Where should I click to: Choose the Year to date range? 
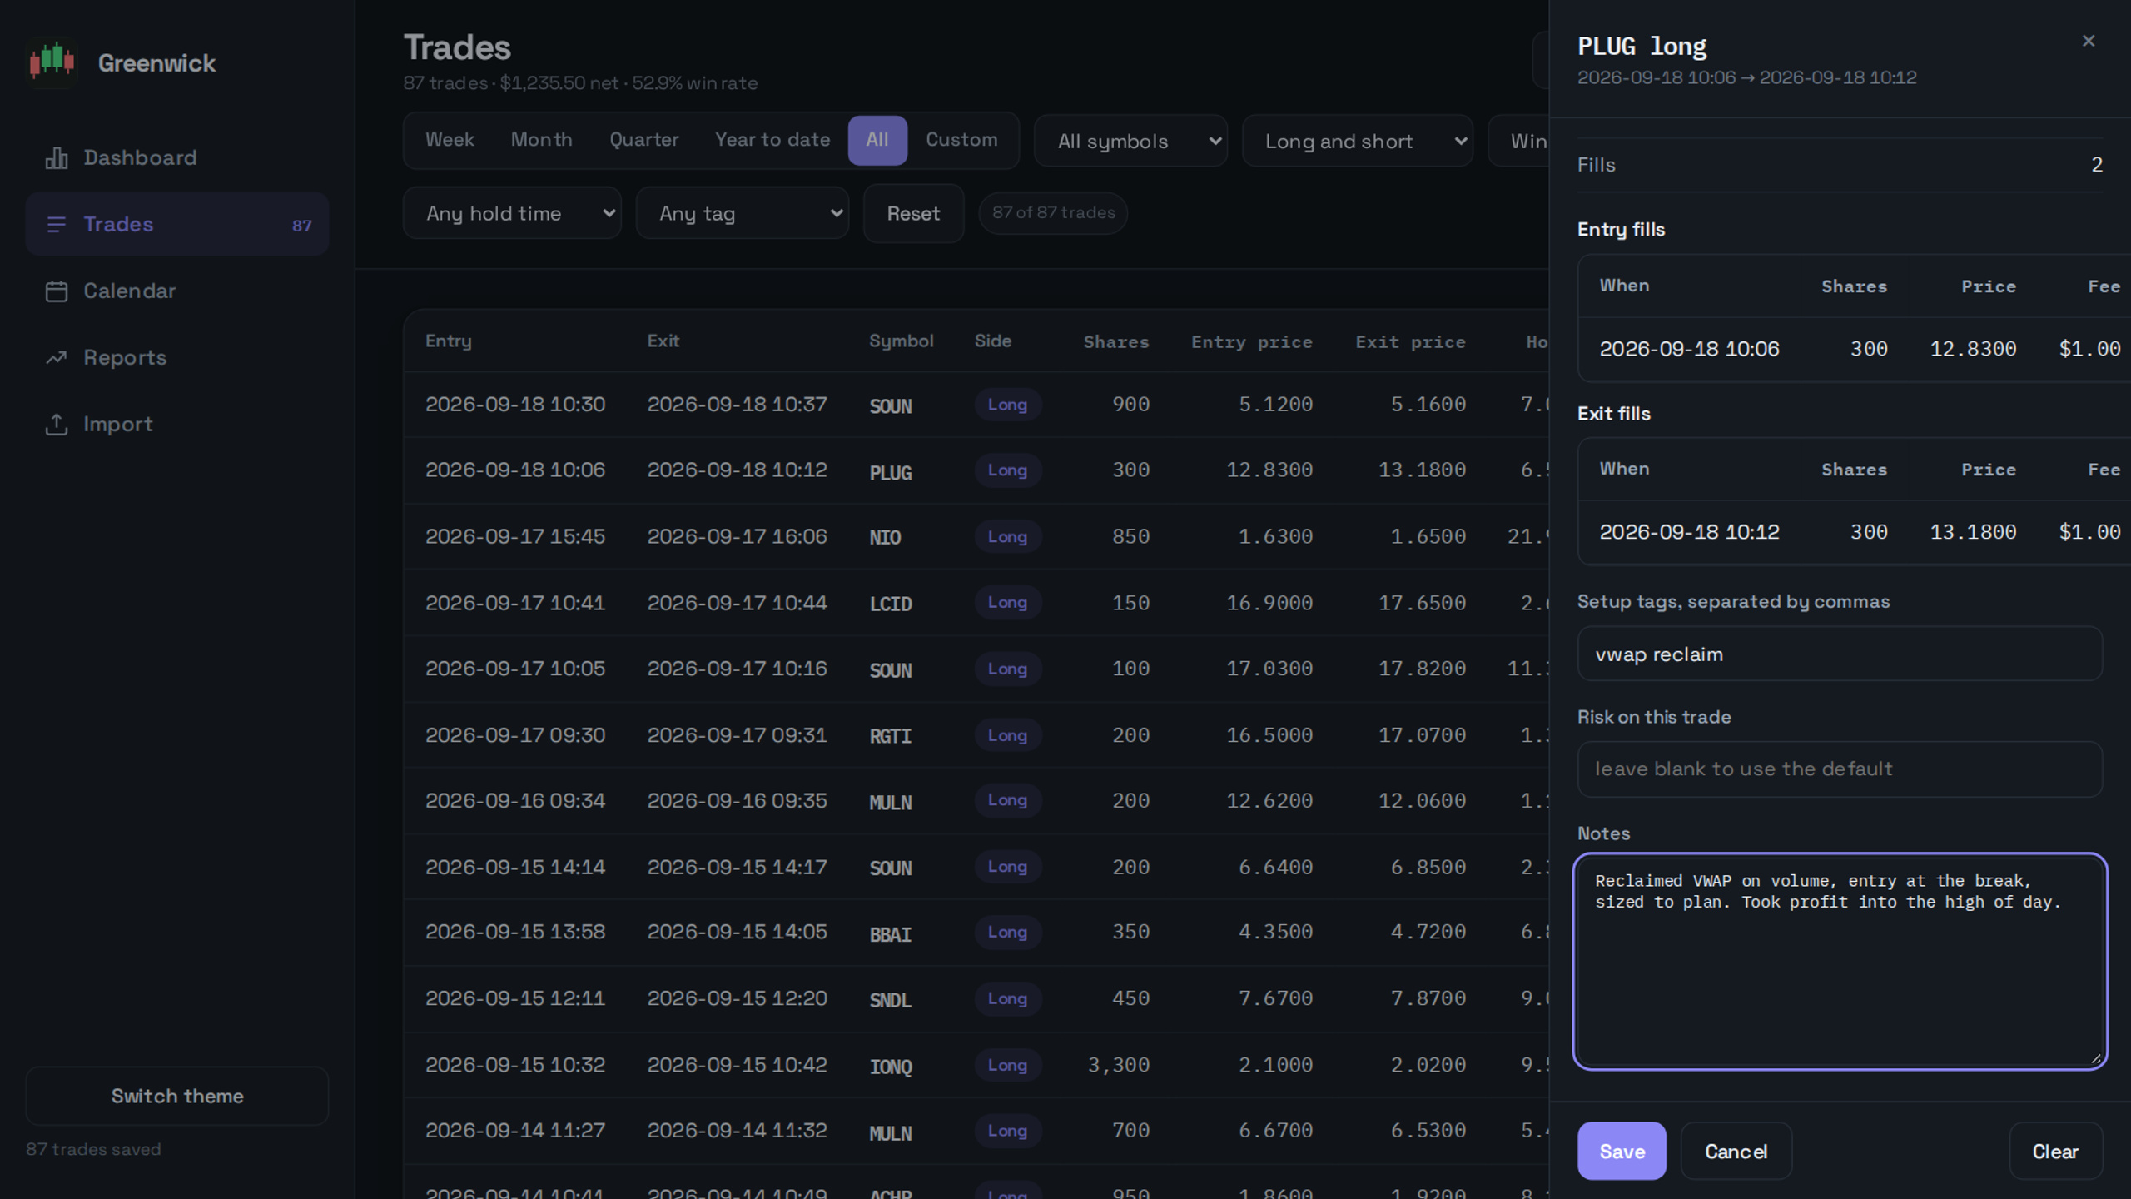point(772,140)
